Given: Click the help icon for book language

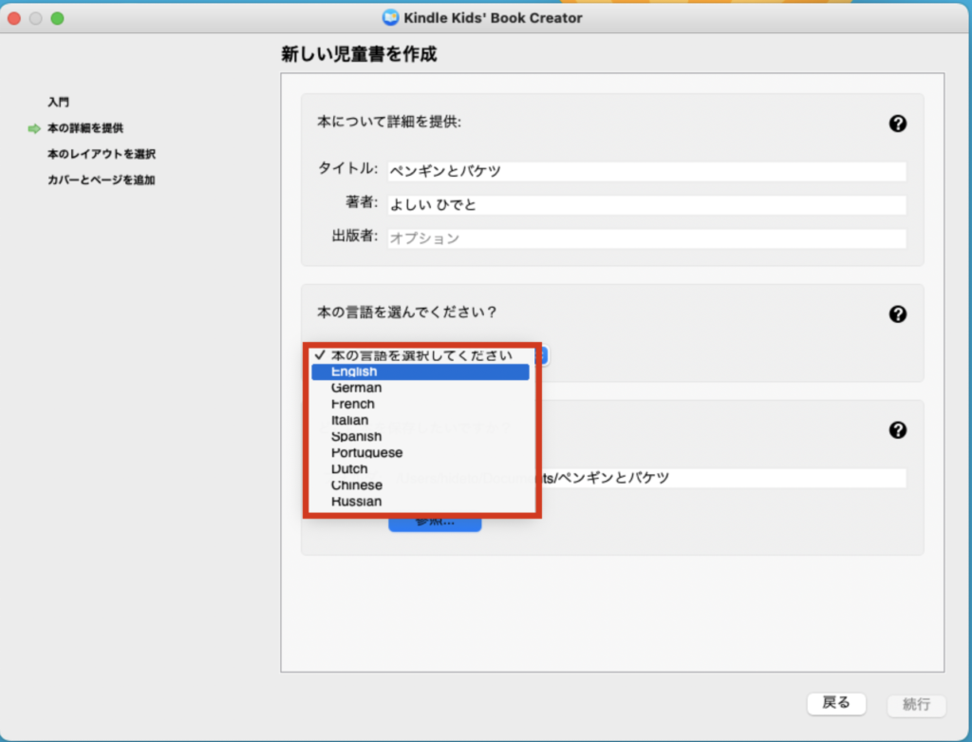Looking at the screenshot, I should (897, 314).
